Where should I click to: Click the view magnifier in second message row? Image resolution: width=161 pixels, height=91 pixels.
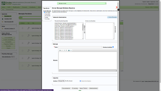28,36
